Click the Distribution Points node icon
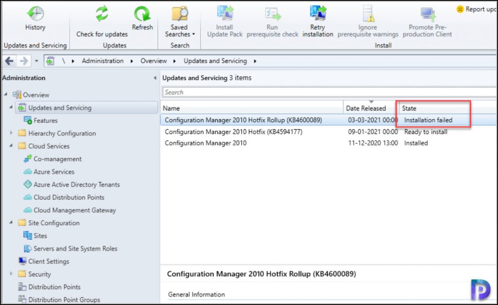The width and height of the screenshot is (498, 305). click(22, 287)
